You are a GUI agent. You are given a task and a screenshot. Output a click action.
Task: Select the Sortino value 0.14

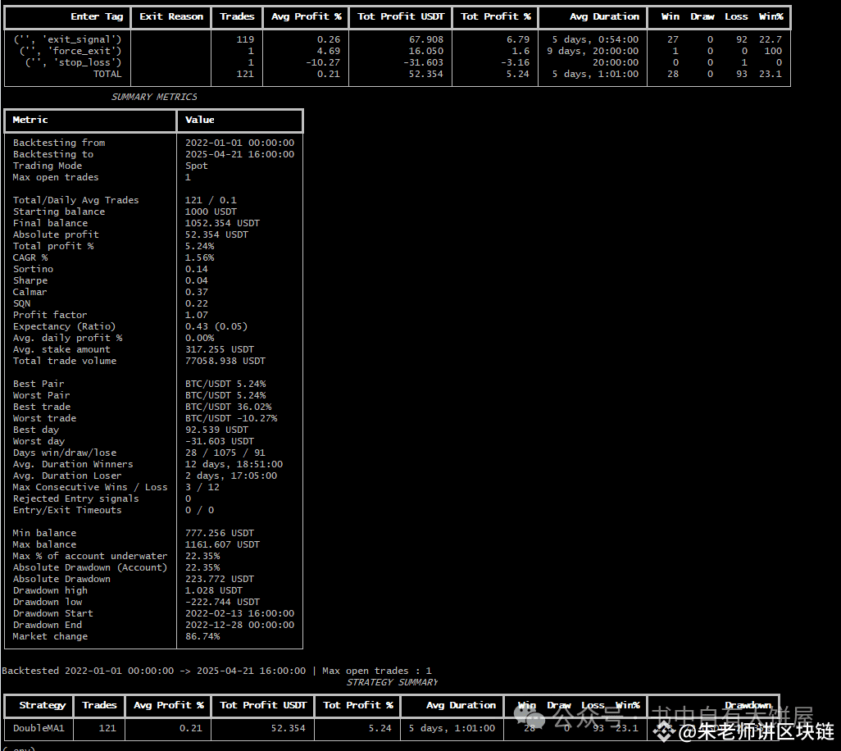coord(196,269)
